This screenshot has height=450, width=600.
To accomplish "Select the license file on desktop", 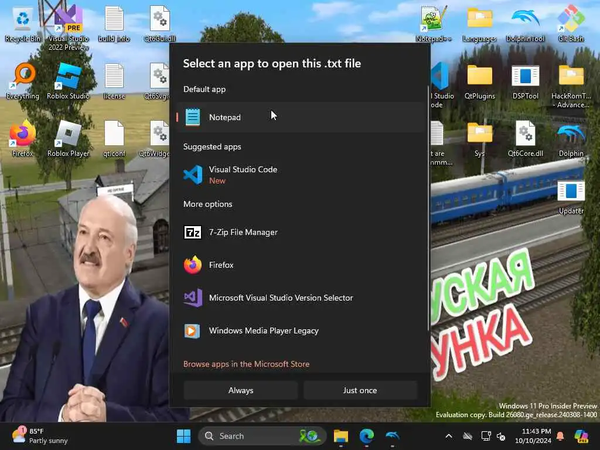I will [114, 81].
